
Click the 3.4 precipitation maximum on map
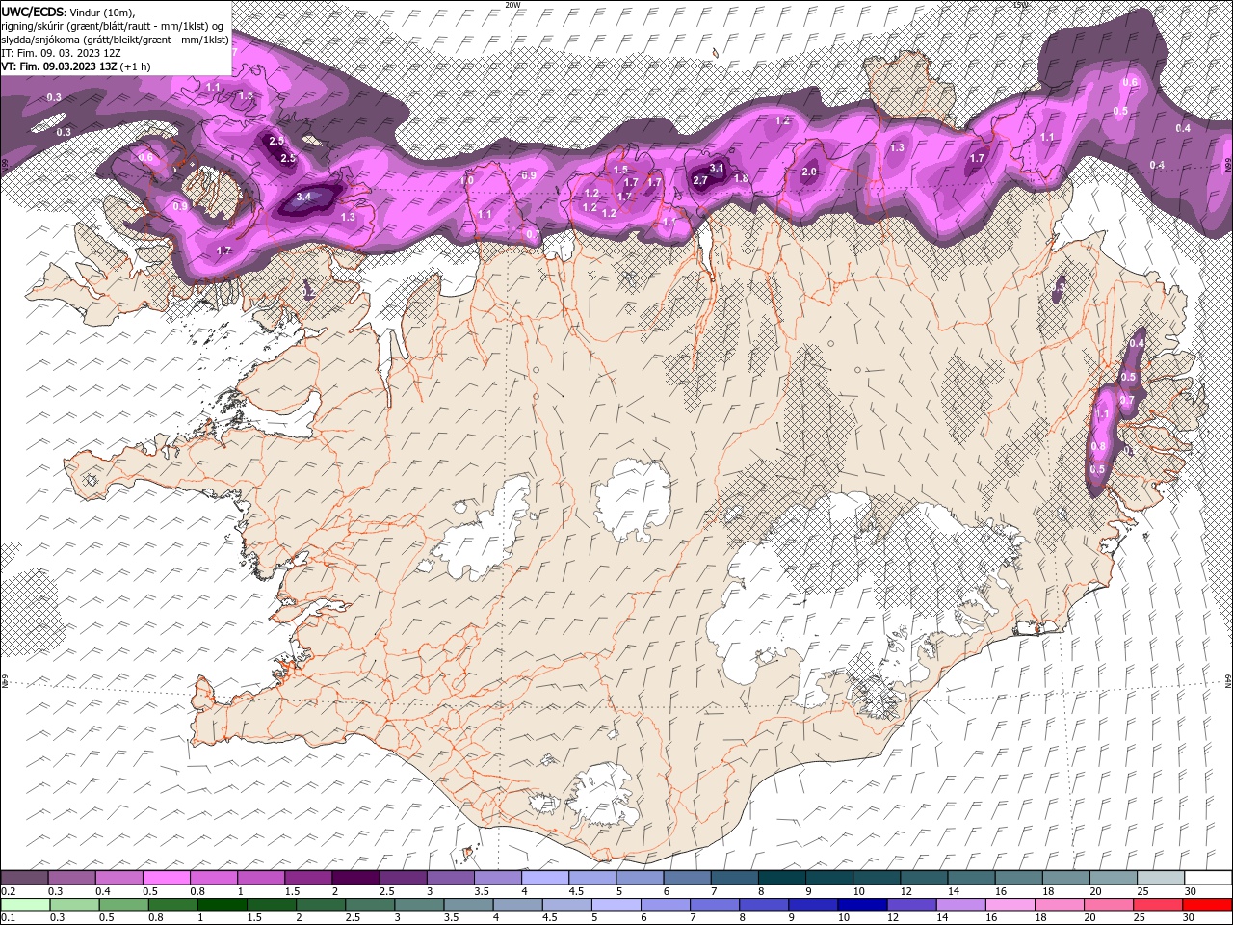[x=303, y=197]
